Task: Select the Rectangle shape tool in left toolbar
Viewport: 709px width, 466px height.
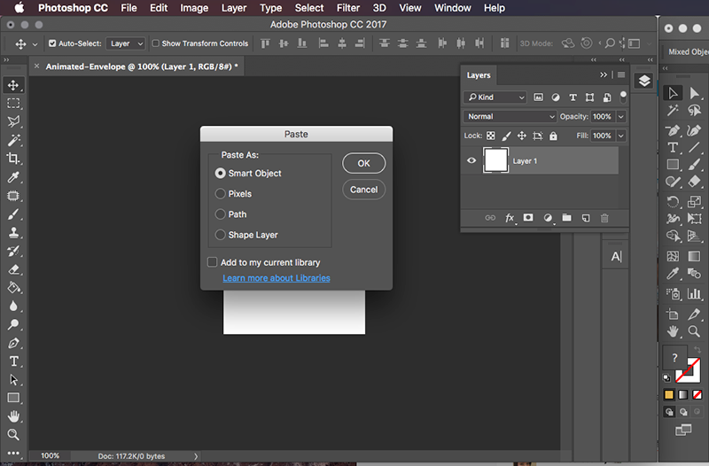Action: (13, 398)
